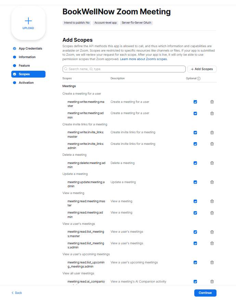Click the 'Update a meeting' group heading

(x=75, y=174)
